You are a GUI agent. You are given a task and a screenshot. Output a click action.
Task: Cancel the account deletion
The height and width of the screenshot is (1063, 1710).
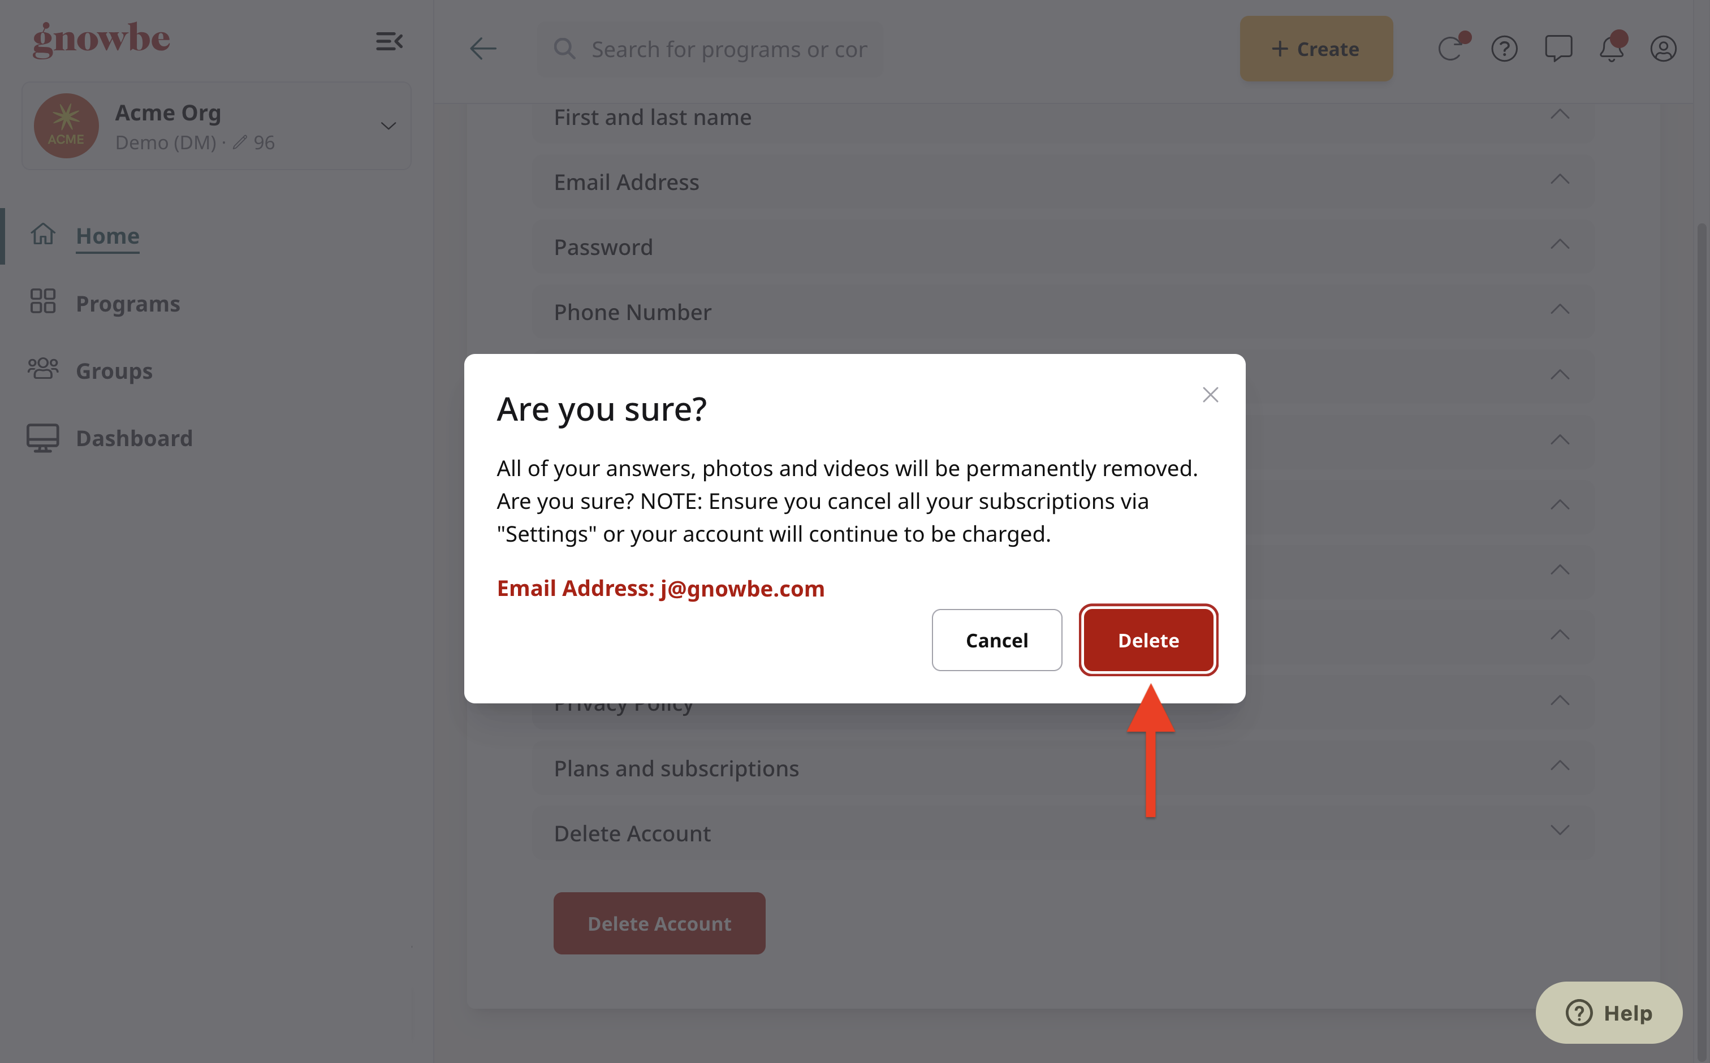point(996,639)
